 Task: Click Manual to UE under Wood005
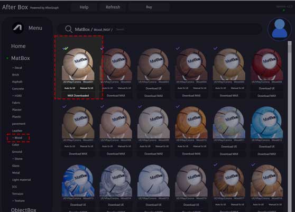pos(237,88)
